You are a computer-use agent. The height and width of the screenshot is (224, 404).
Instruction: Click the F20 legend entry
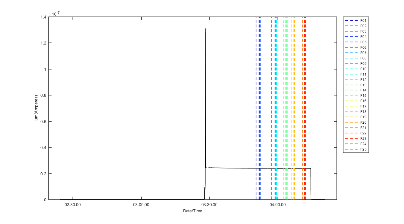(x=356, y=122)
